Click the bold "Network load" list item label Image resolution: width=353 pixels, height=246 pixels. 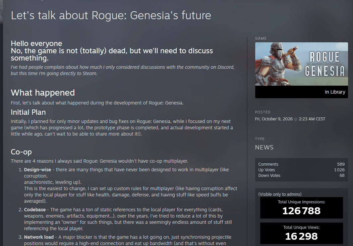(x=39, y=237)
